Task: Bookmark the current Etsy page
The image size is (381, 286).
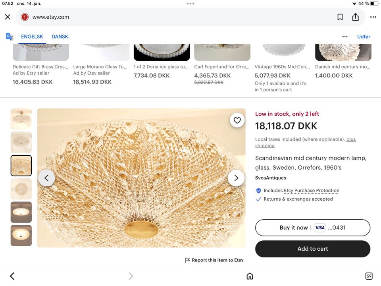Action: pyautogui.click(x=340, y=17)
